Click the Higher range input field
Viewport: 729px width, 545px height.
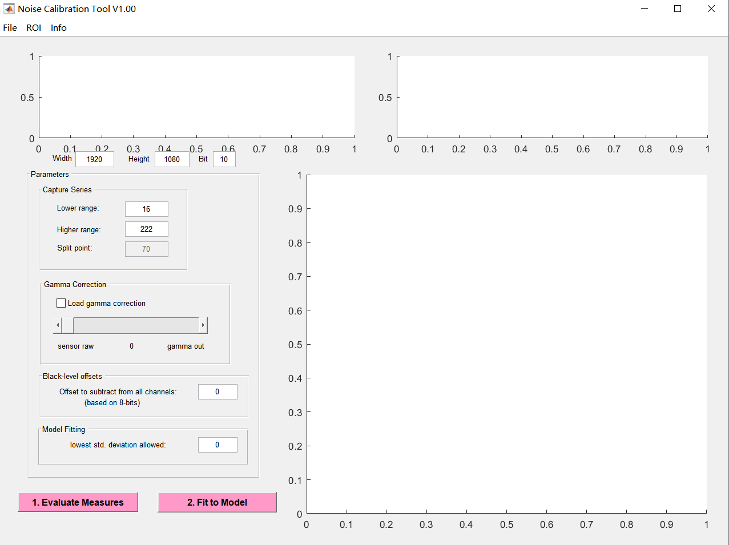click(146, 229)
